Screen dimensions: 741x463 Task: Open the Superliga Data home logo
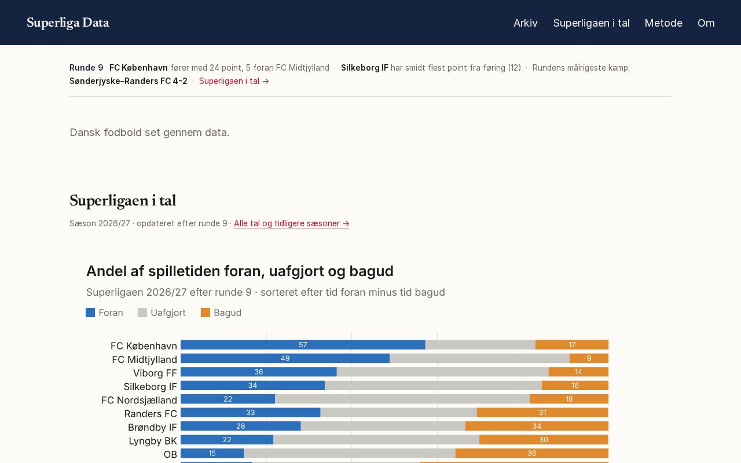68,23
